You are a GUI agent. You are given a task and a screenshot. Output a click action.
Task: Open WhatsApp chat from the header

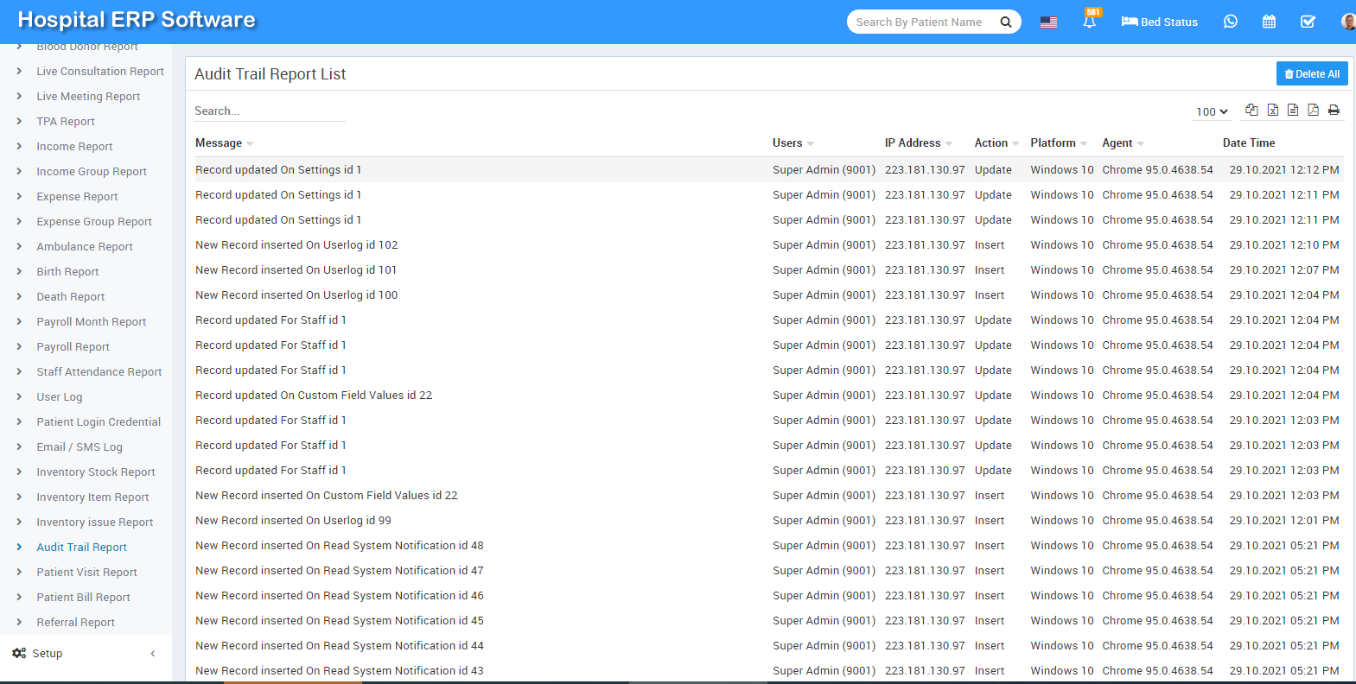coord(1230,22)
